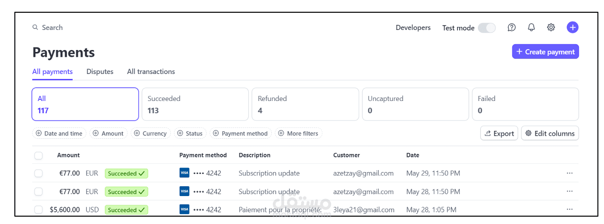Open the More filters dropdown
Screen dimensions: 604x224
tap(298, 133)
